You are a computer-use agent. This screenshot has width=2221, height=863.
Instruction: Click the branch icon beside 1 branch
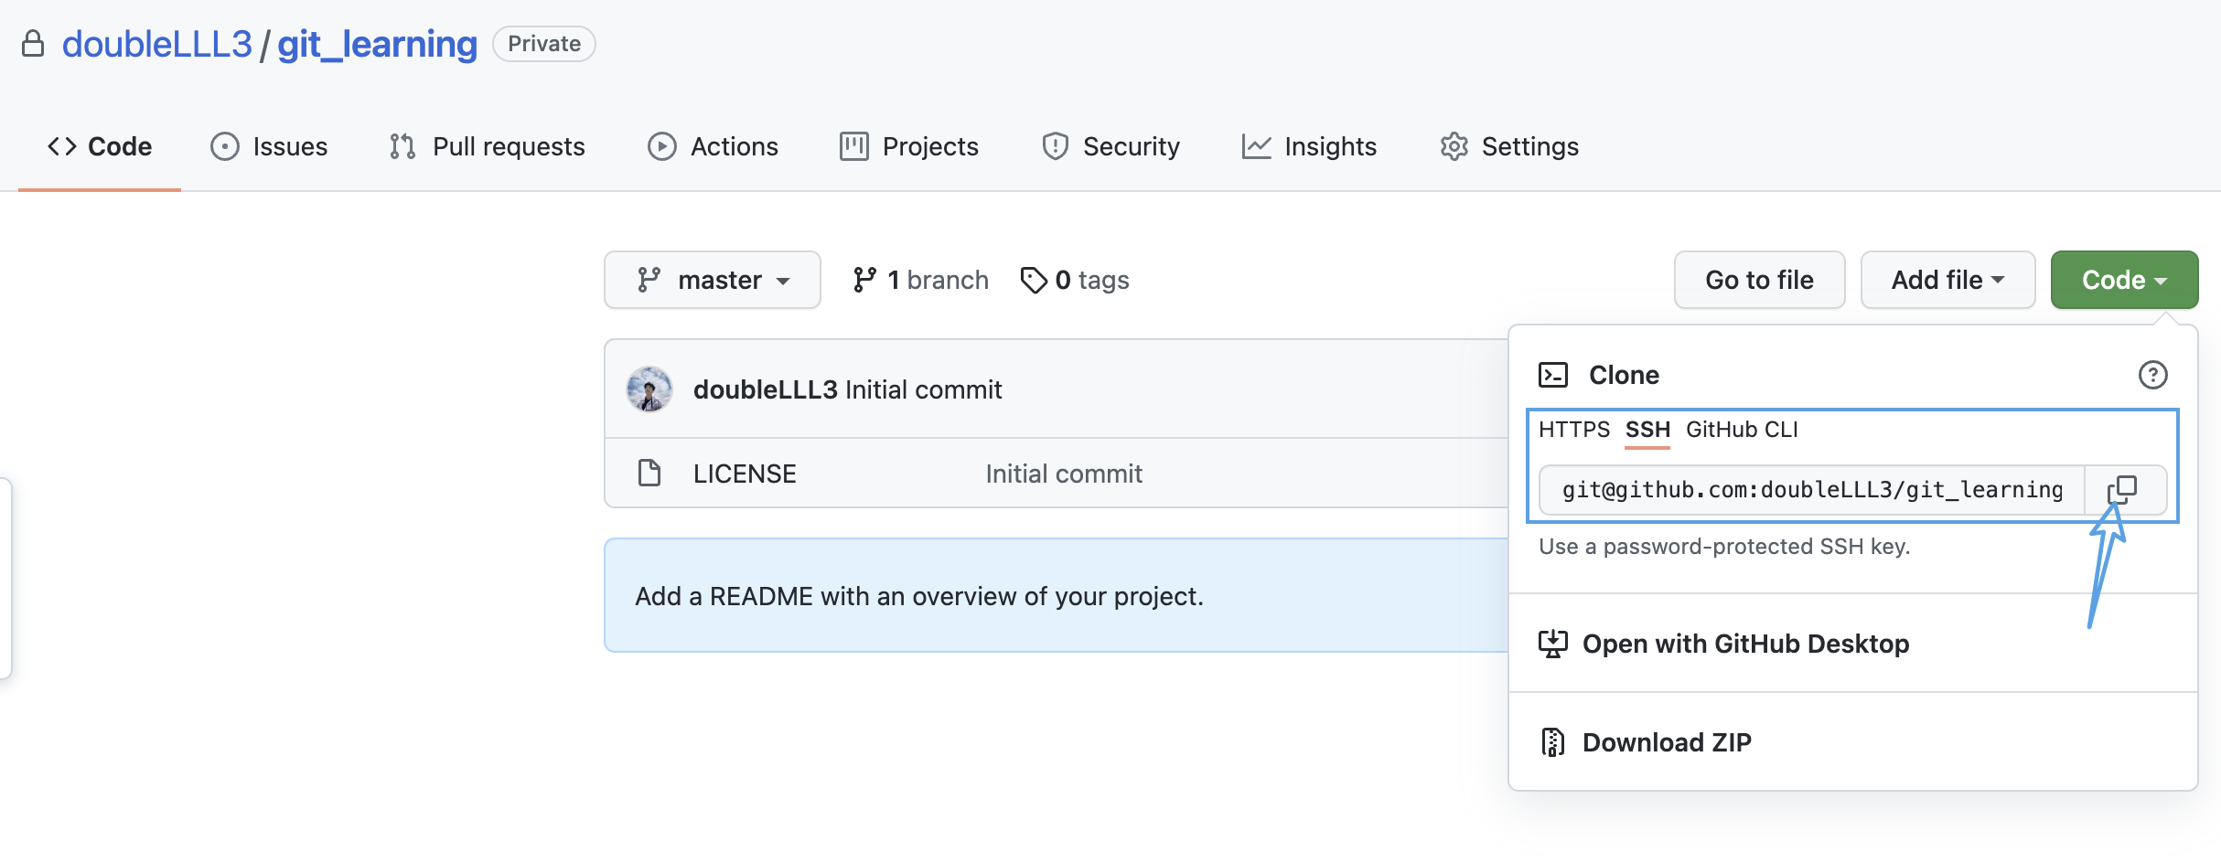click(x=864, y=280)
